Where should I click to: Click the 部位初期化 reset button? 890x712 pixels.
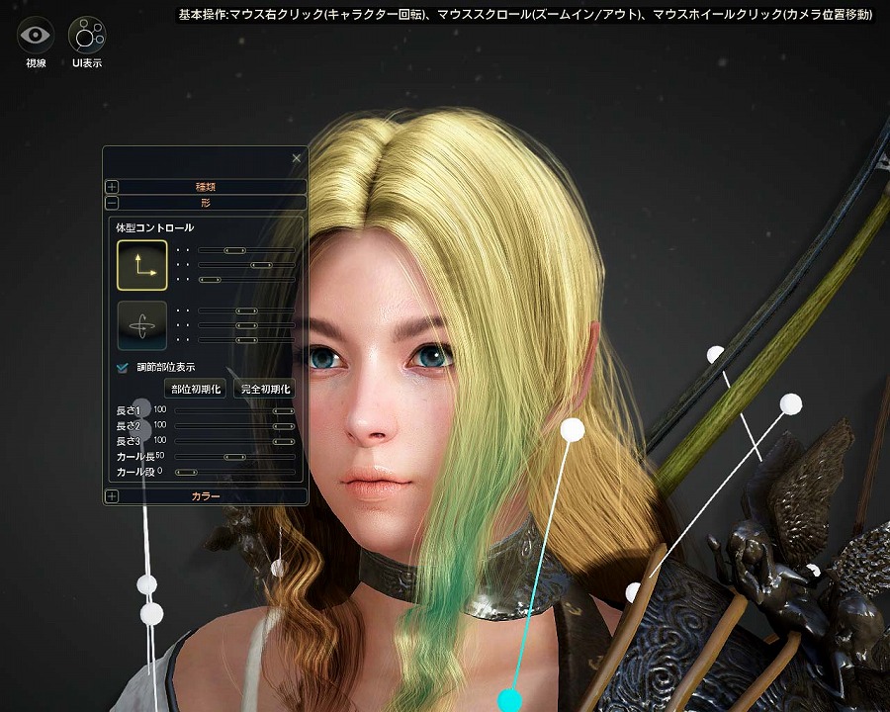click(197, 389)
